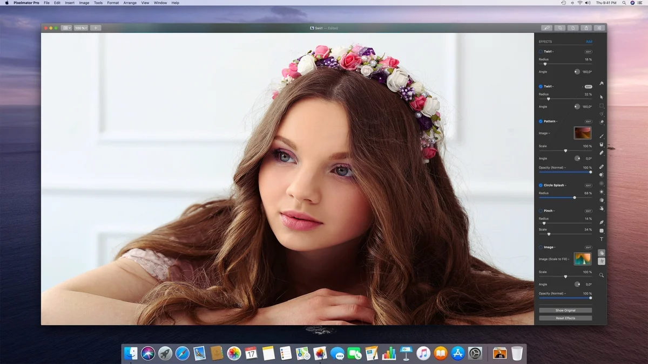Click the sliders icon in toolbar
The image size is (648, 364).
coord(599,28)
